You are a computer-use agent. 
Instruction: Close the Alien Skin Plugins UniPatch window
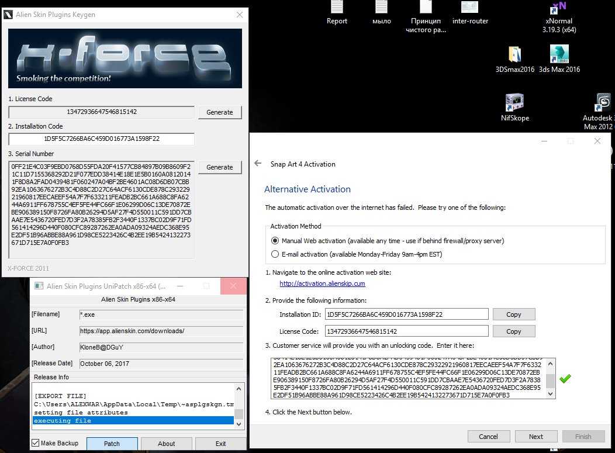coord(233,286)
